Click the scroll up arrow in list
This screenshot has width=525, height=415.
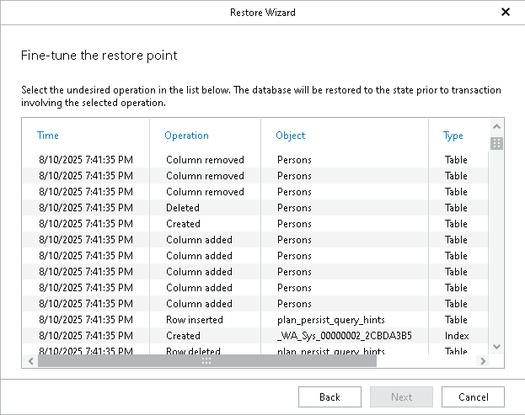[496, 127]
